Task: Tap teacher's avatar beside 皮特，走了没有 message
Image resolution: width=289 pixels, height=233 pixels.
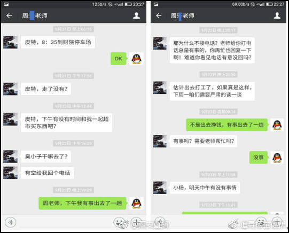Action: (10, 89)
